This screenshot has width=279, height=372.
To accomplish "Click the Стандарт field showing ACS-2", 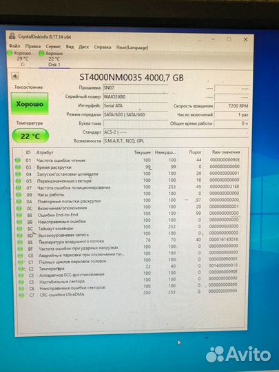I will [176, 132].
